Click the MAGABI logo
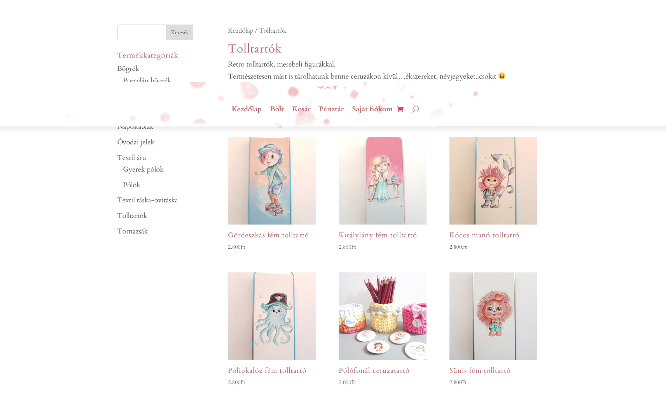The width and height of the screenshot is (666, 409). coord(327,87)
